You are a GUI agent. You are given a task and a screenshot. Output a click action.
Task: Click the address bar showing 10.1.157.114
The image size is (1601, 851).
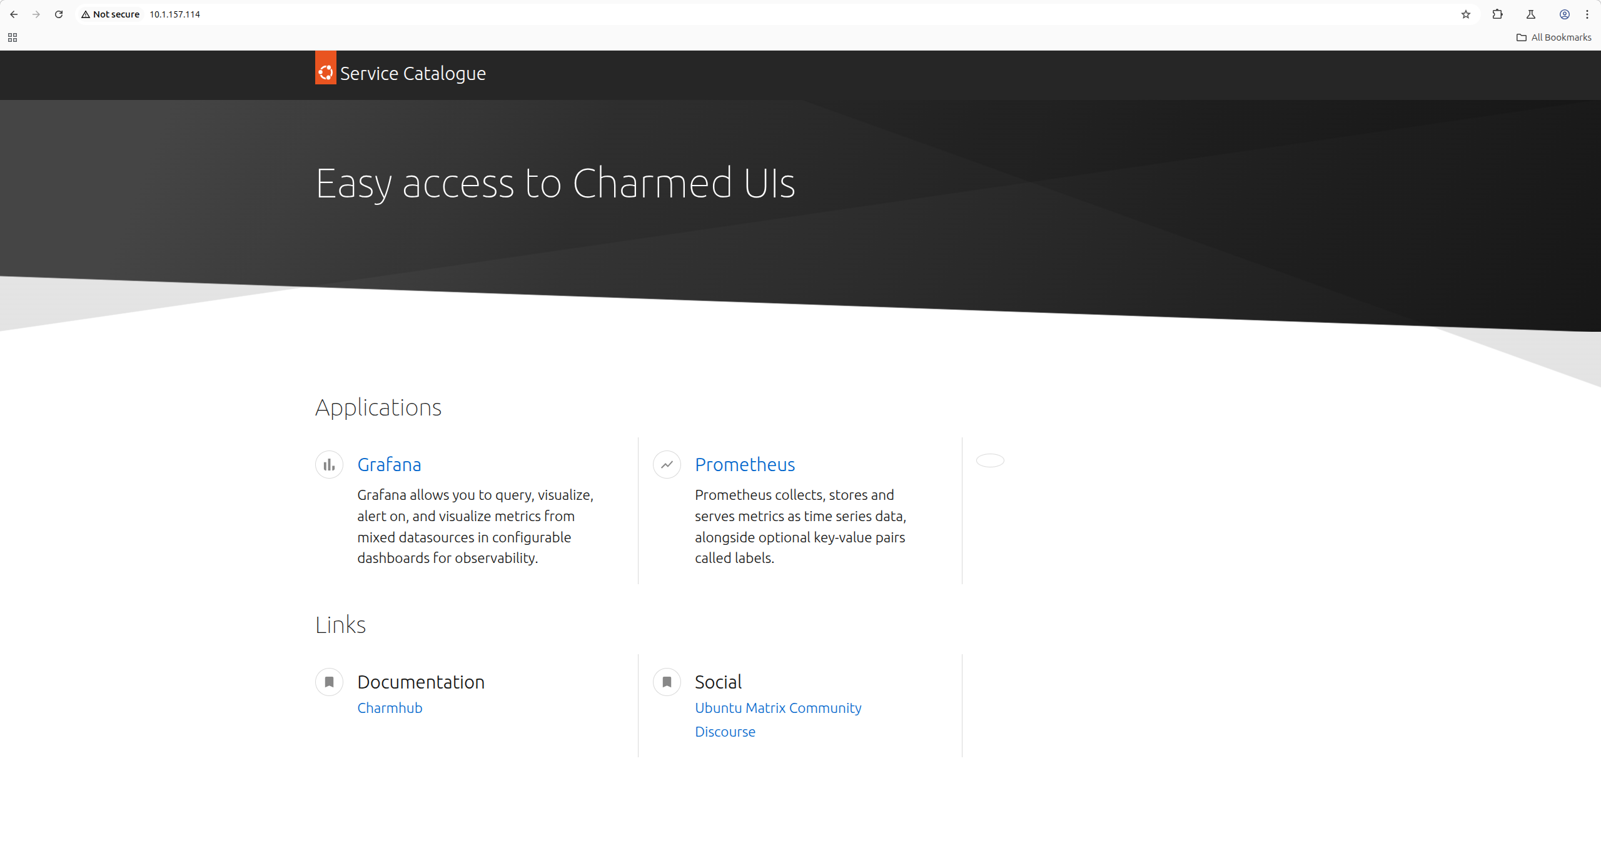click(174, 14)
